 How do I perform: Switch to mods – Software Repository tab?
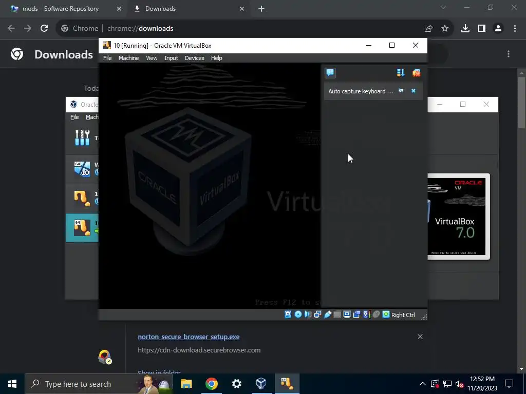point(61,9)
